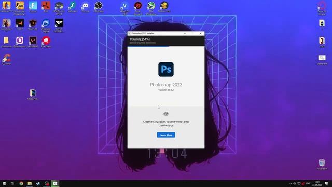Select the Surfshark desktop shortcut
Viewport: 332px width, 187px height.
(72, 7)
